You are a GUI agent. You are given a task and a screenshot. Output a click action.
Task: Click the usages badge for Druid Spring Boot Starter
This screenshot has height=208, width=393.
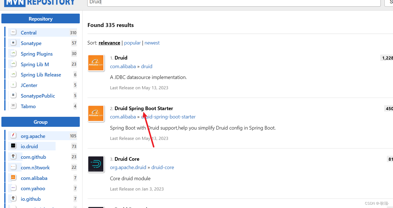[x=389, y=108]
